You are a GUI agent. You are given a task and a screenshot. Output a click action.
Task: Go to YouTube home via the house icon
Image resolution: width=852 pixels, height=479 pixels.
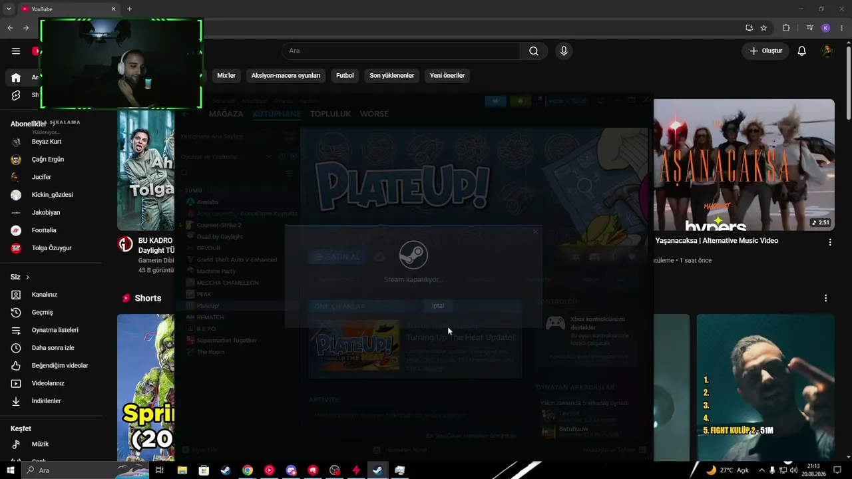click(16, 78)
